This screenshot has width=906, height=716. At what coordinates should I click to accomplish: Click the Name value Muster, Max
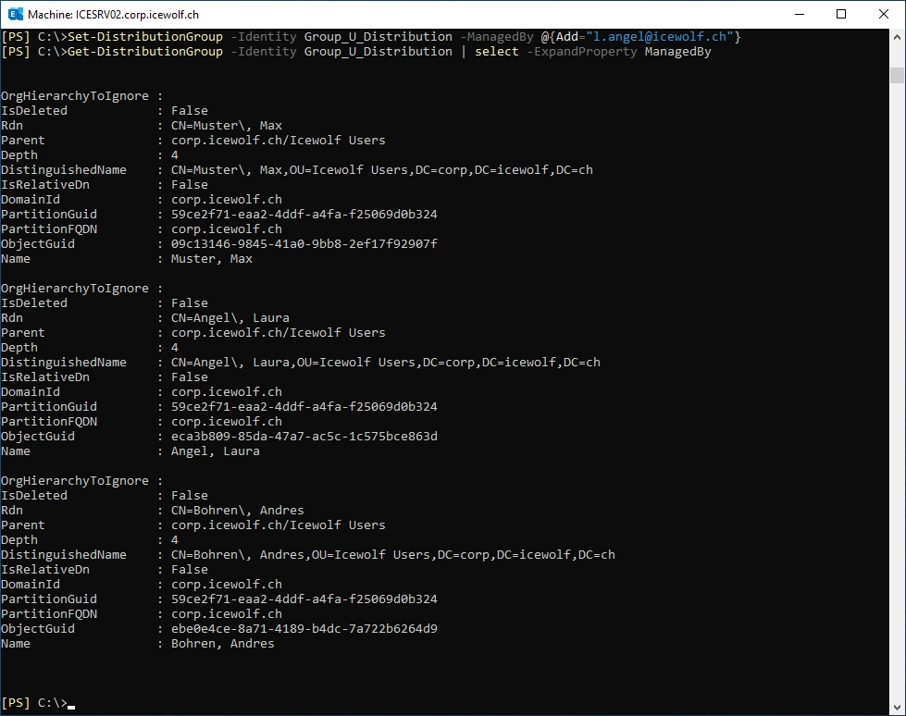click(211, 259)
